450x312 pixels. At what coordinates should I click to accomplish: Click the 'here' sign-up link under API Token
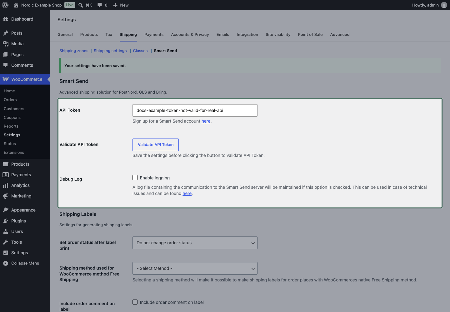click(206, 121)
